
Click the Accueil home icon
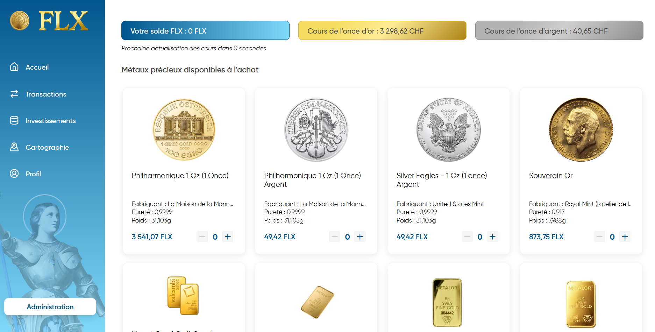tap(14, 67)
